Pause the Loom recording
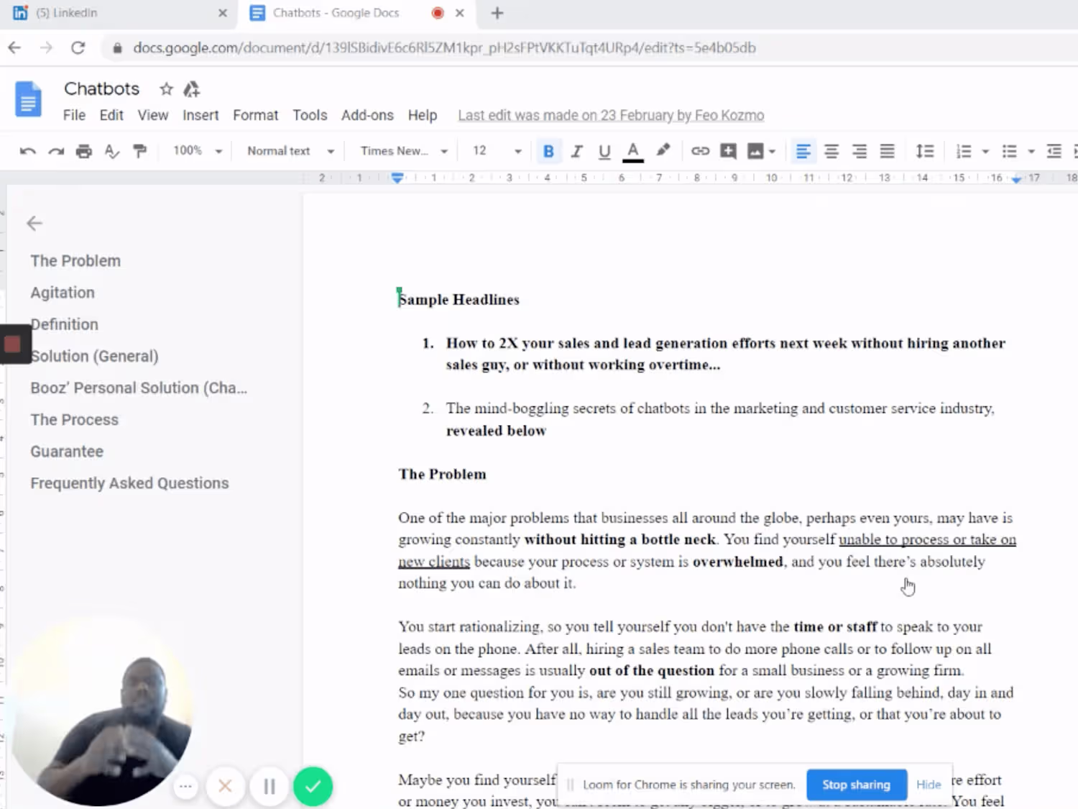The image size is (1078, 809). (x=269, y=786)
